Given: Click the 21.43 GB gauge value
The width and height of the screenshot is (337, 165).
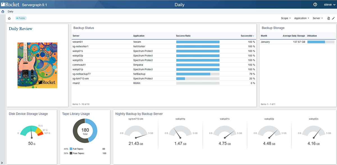Looking at the screenshot, I should [136, 144].
